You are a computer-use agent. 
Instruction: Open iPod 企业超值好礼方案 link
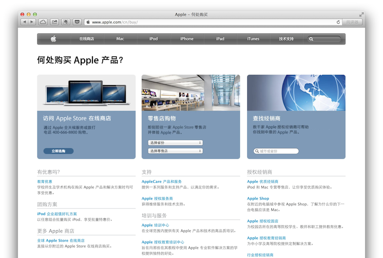(57, 214)
